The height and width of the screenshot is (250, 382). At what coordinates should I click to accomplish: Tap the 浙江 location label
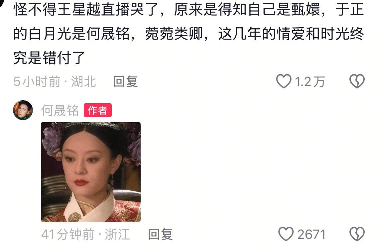click(x=117, y=234)
